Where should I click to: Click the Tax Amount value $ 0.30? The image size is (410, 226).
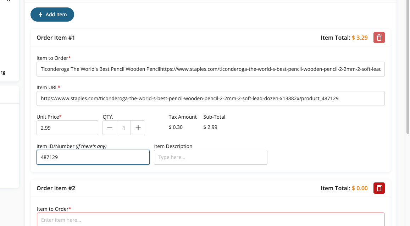click(x=176, y=127)
